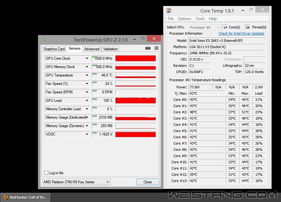Maximize the GPU-Z window
This screenshot has width=281, height=202.
(x=143, y=38)
